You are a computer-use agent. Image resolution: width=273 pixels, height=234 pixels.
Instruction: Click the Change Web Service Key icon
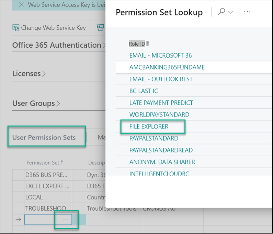16,28
